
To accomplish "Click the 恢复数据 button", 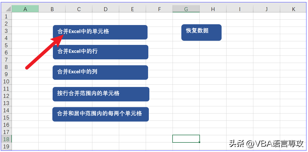I will [x=201, y=33].
